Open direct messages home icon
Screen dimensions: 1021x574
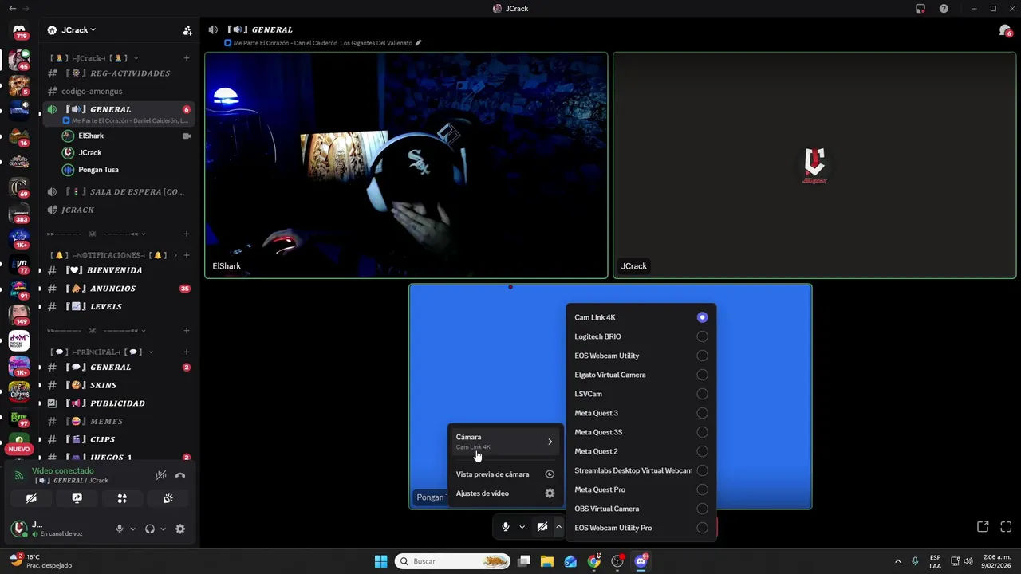pyautogui.click(x=19, y=31)
